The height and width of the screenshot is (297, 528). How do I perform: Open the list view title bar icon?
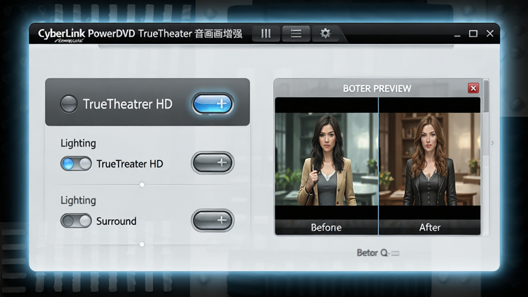click(296, 34)
